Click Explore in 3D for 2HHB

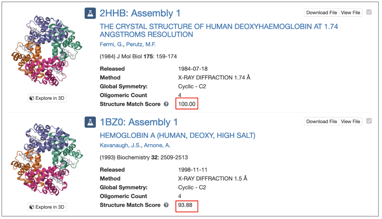point(47,98)
